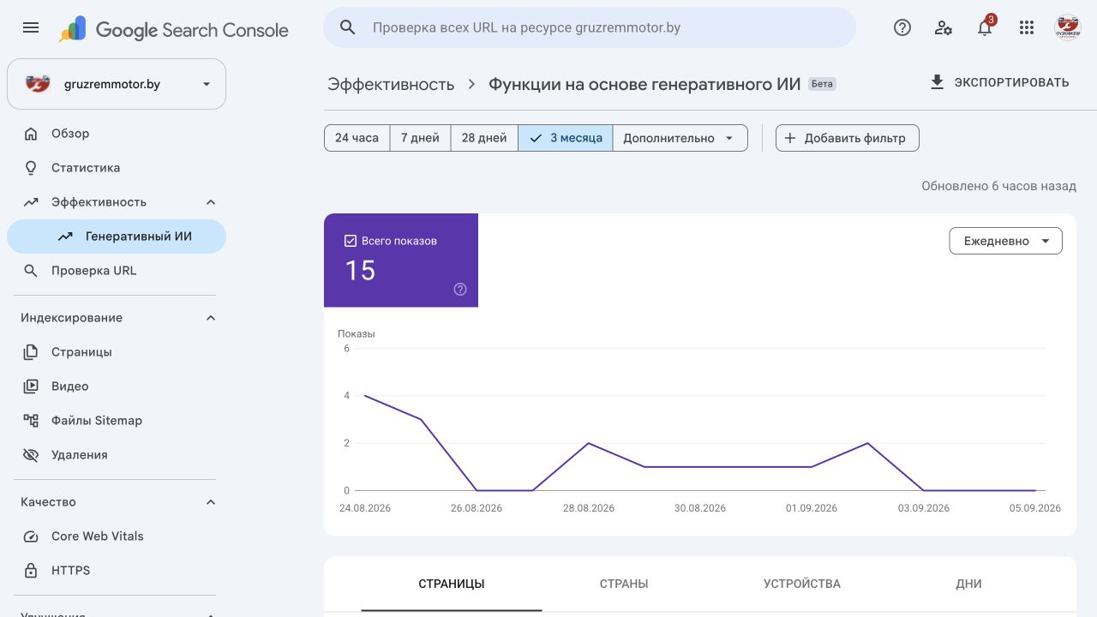Screen dimensions: 1097x617
Task: Open Core Web Vitals report link
Action: pyautogui.click(x=117, y=536)
